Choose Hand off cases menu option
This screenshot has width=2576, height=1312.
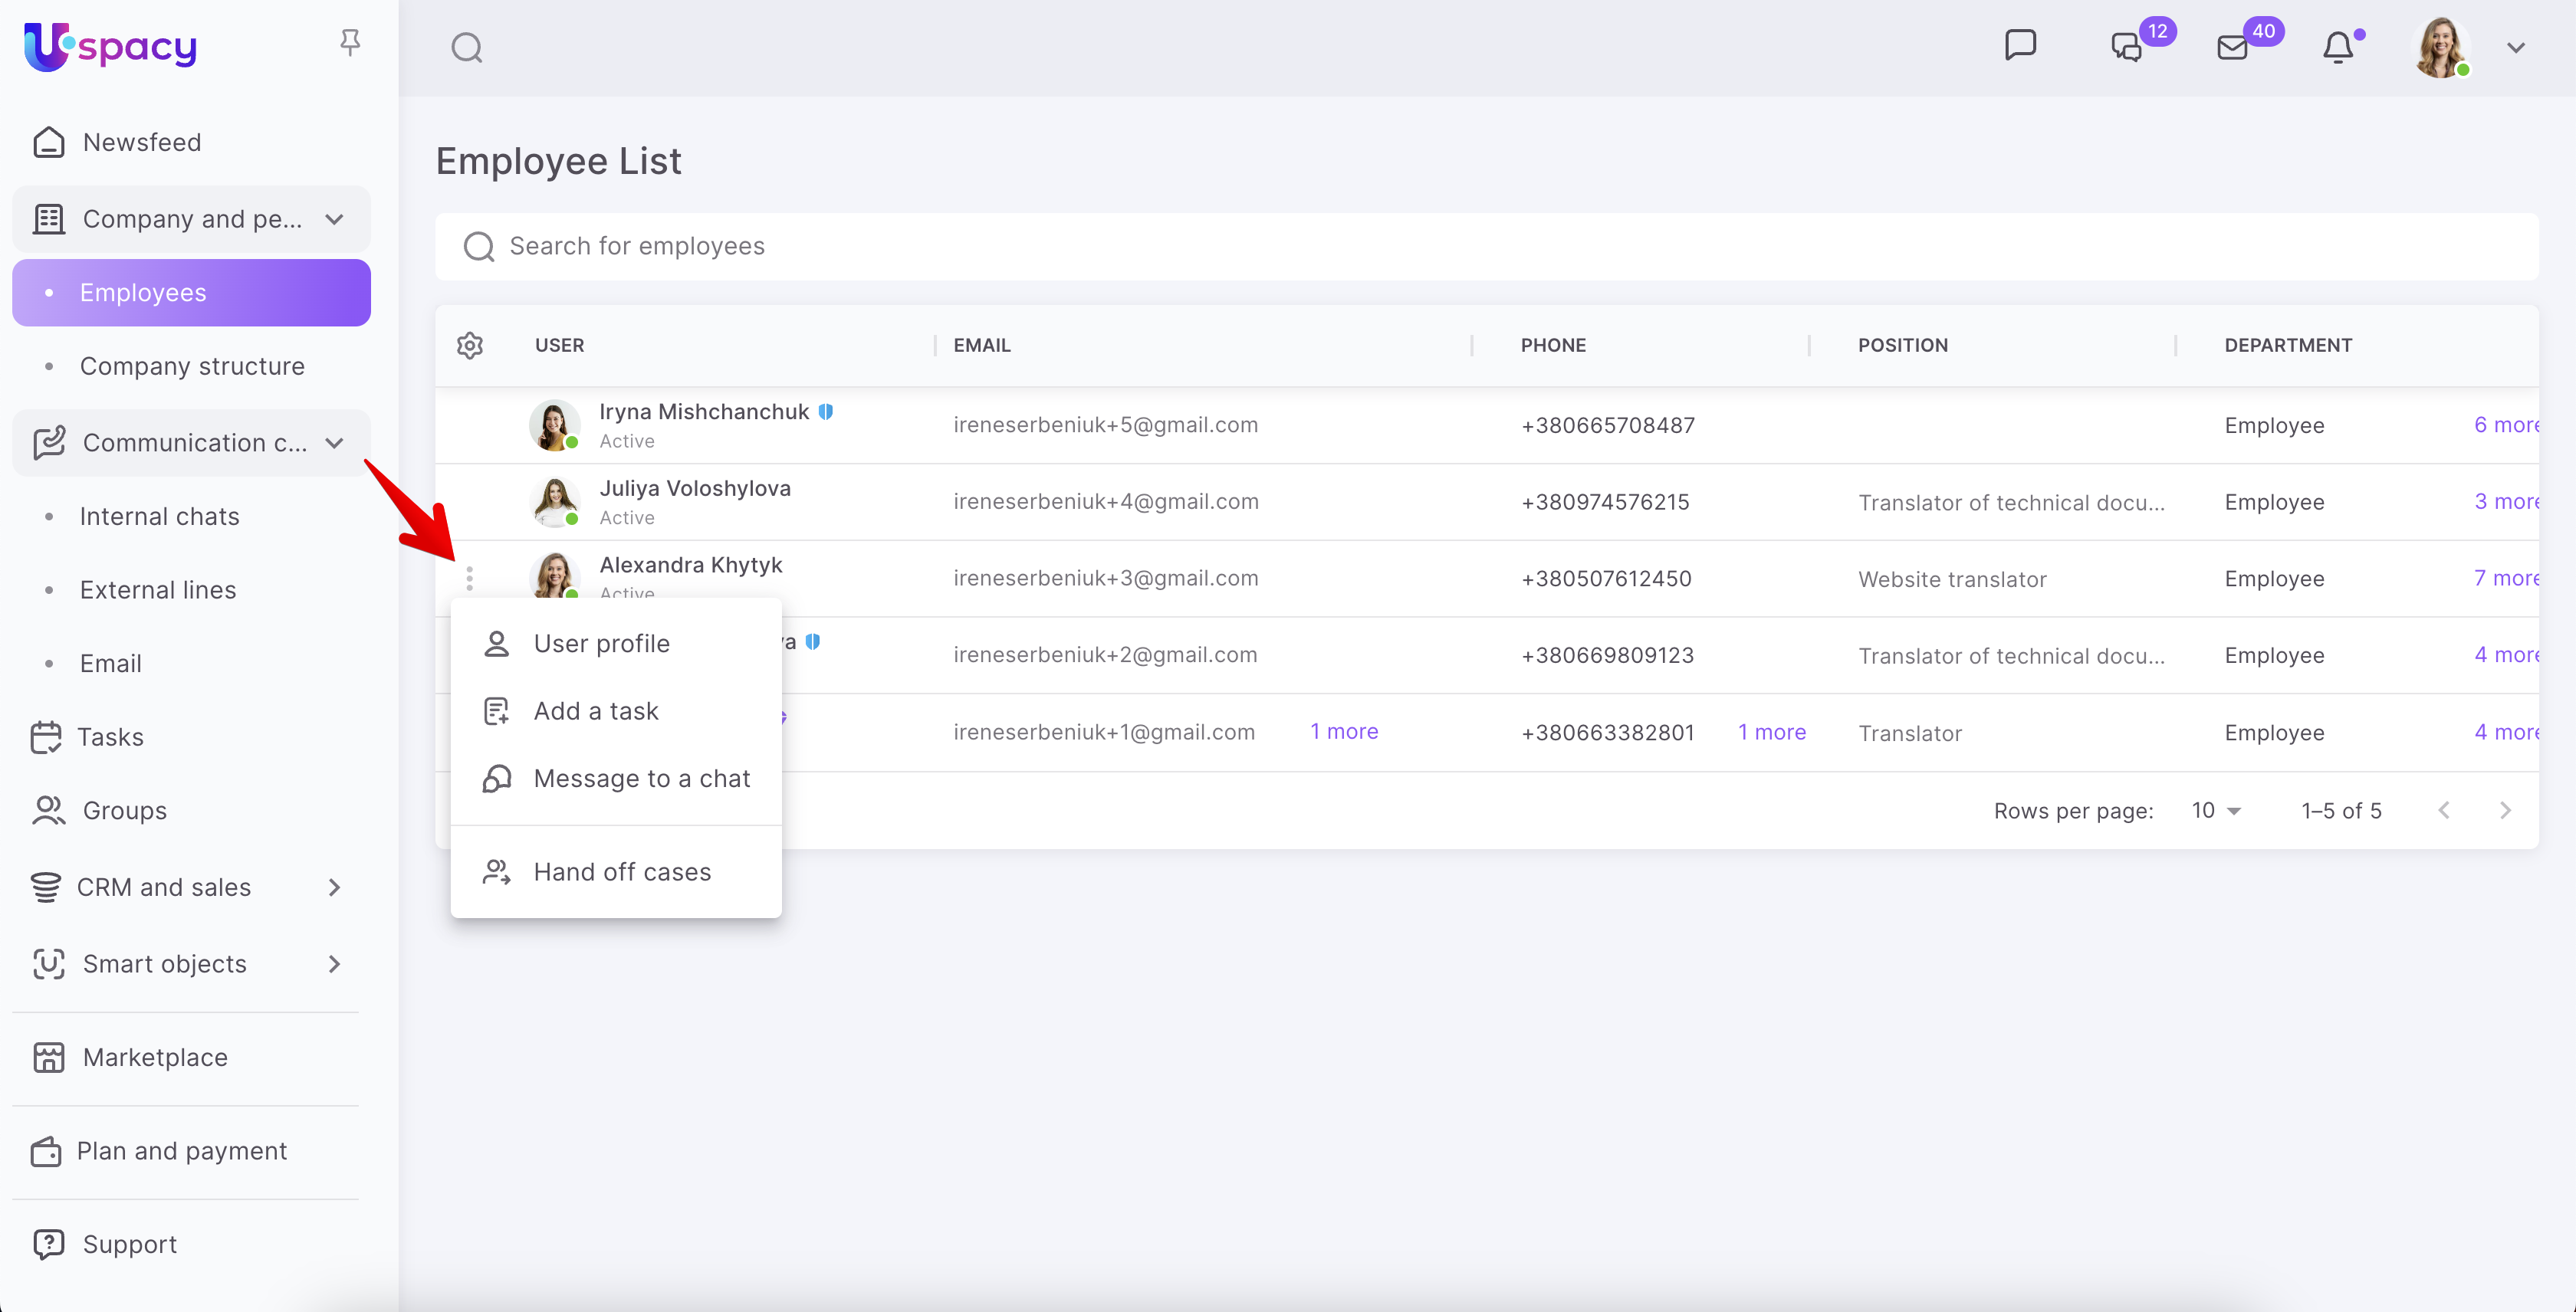[x=622, y=872]
